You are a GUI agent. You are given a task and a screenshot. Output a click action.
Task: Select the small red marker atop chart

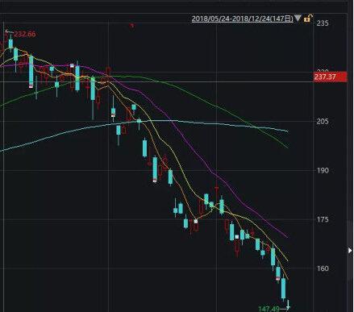click(x=132, y=26)
